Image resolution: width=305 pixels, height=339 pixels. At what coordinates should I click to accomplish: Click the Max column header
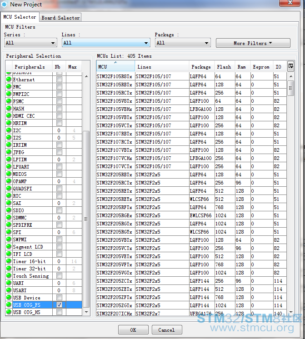[x=74, y=67]
